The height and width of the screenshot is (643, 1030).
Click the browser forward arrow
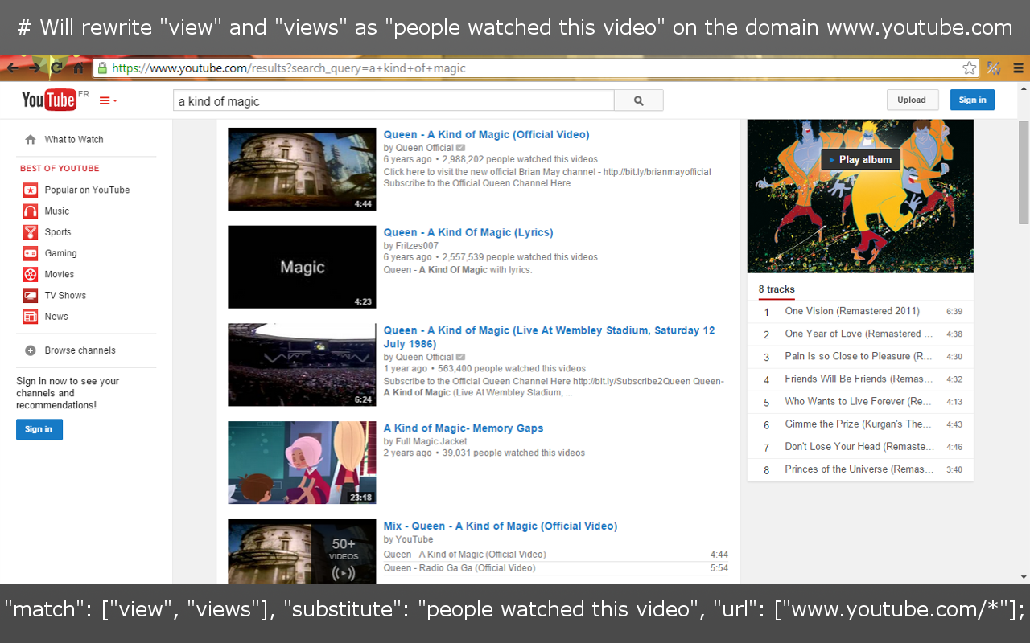click(x=35, y=68)
